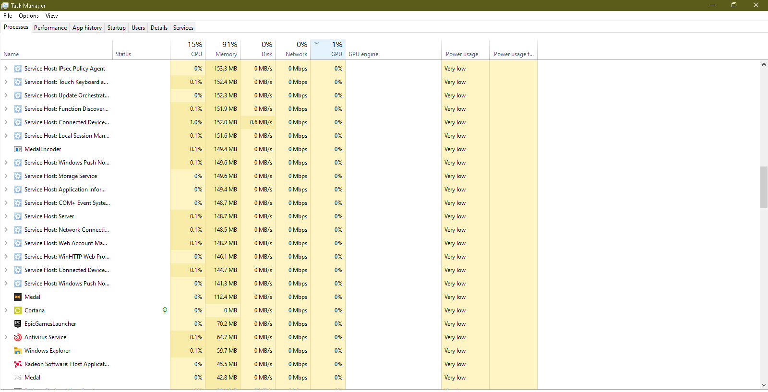Expand the Cortana process group
The height and width of the screenshot is (392, 768).
point(6,310)
